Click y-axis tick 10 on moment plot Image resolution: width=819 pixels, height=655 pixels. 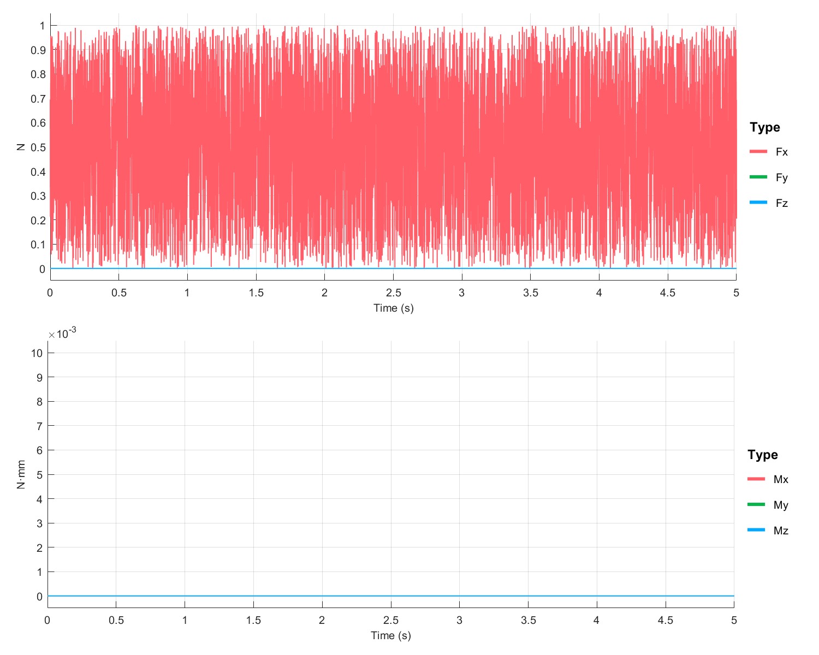[37, 353]
